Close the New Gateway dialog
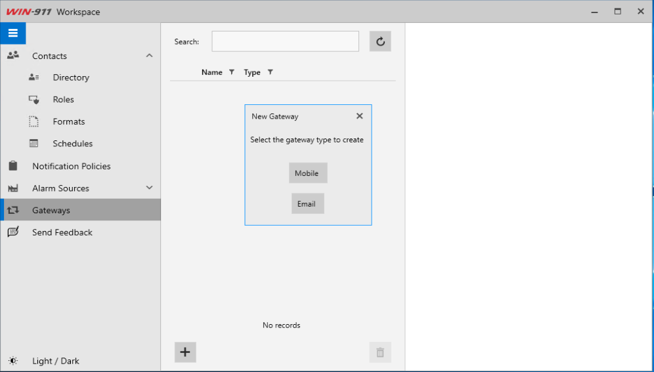Image resolution: width=654 pixels, height=372 pixels. click(360, 116)
